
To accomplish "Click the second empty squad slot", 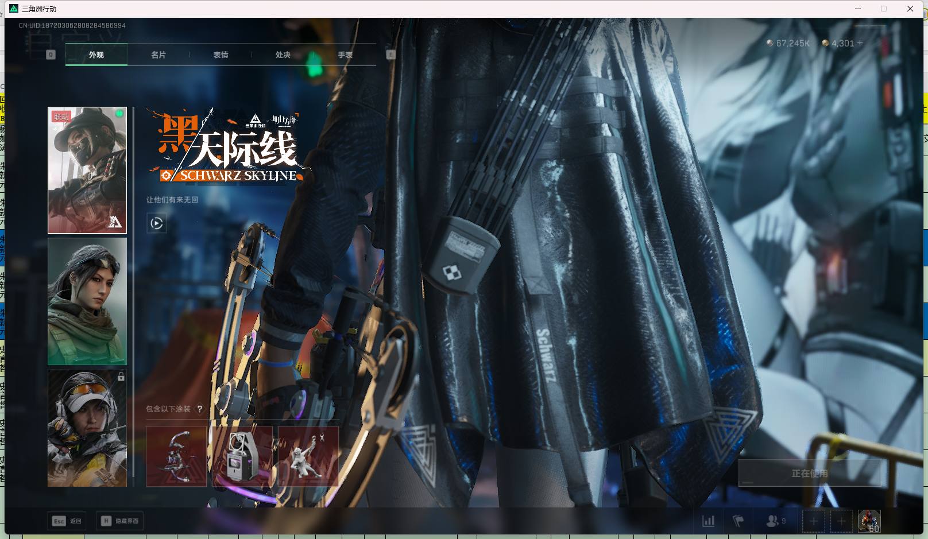I will click(x=841, y=521).
